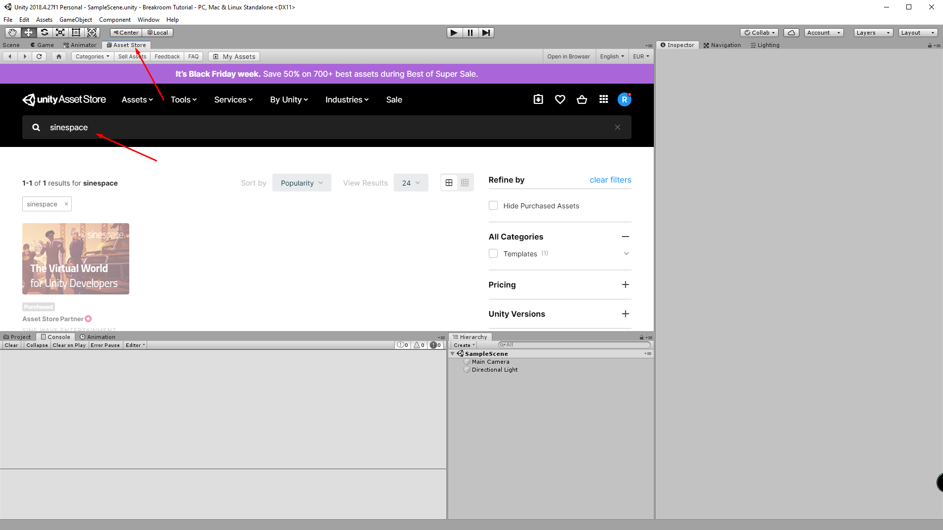The image size is (943, 530).
Task: Open the GameObject menu
Action: click(x=76, y=20)
